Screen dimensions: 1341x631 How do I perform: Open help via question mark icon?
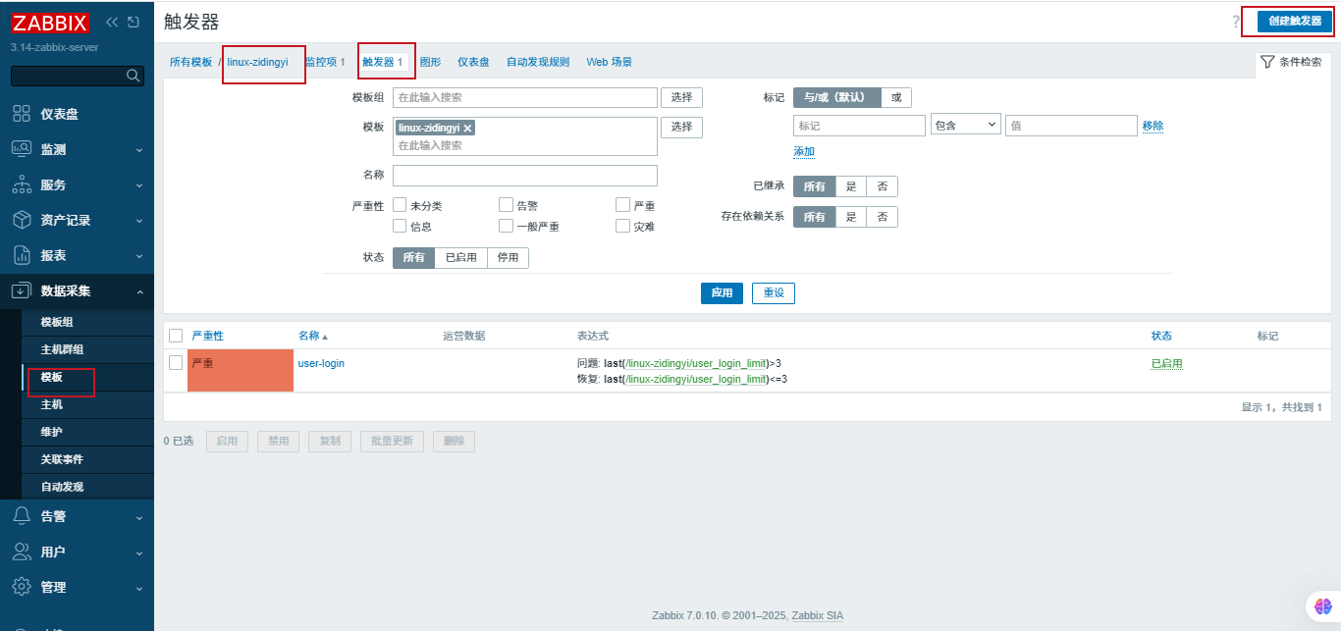[x=1236, y=23]
